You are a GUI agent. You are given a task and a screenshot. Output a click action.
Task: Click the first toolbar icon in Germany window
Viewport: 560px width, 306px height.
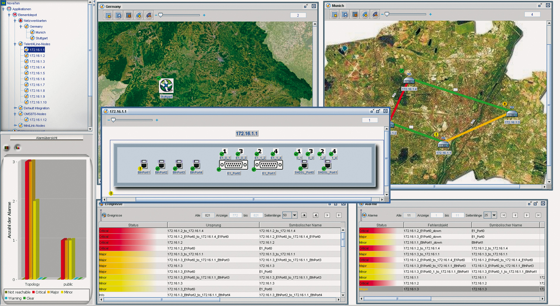tap(108, 15)
